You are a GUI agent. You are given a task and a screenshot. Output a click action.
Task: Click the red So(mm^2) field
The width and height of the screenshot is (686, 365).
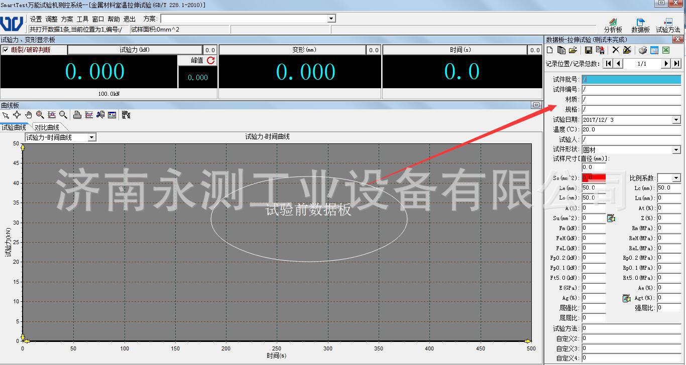(594, 177)
